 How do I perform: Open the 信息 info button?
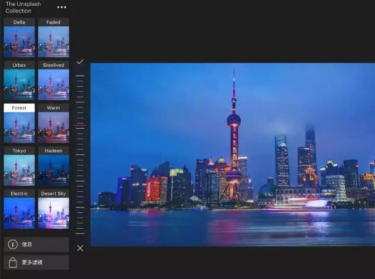click(36, 244)
